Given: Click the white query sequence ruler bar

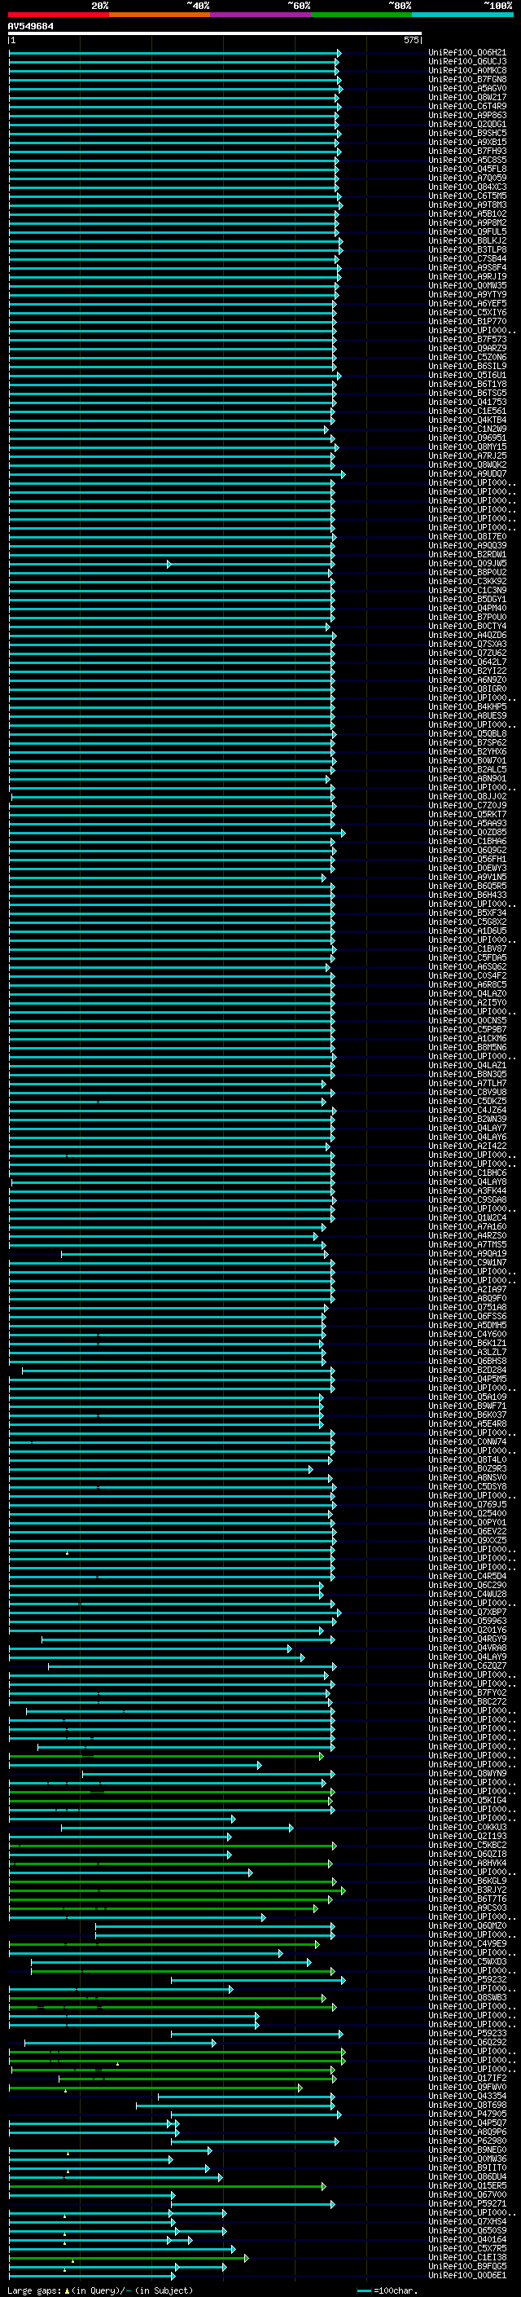Looking at the screenshot, I should (x=215, y=34).
